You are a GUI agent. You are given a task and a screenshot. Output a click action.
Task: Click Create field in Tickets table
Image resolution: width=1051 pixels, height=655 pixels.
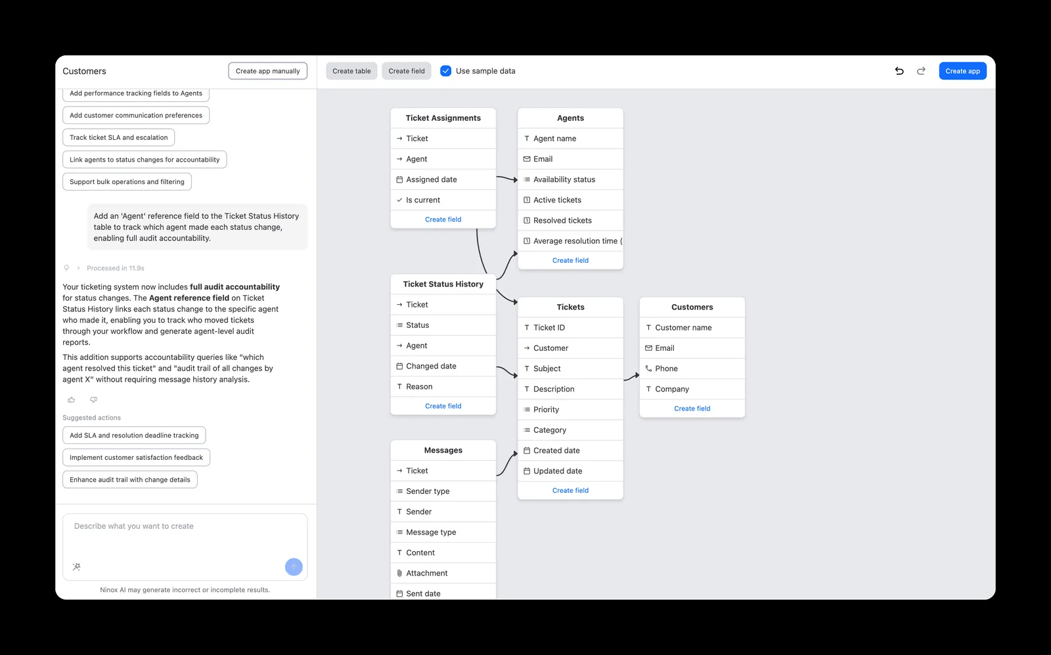pos(570,490)
